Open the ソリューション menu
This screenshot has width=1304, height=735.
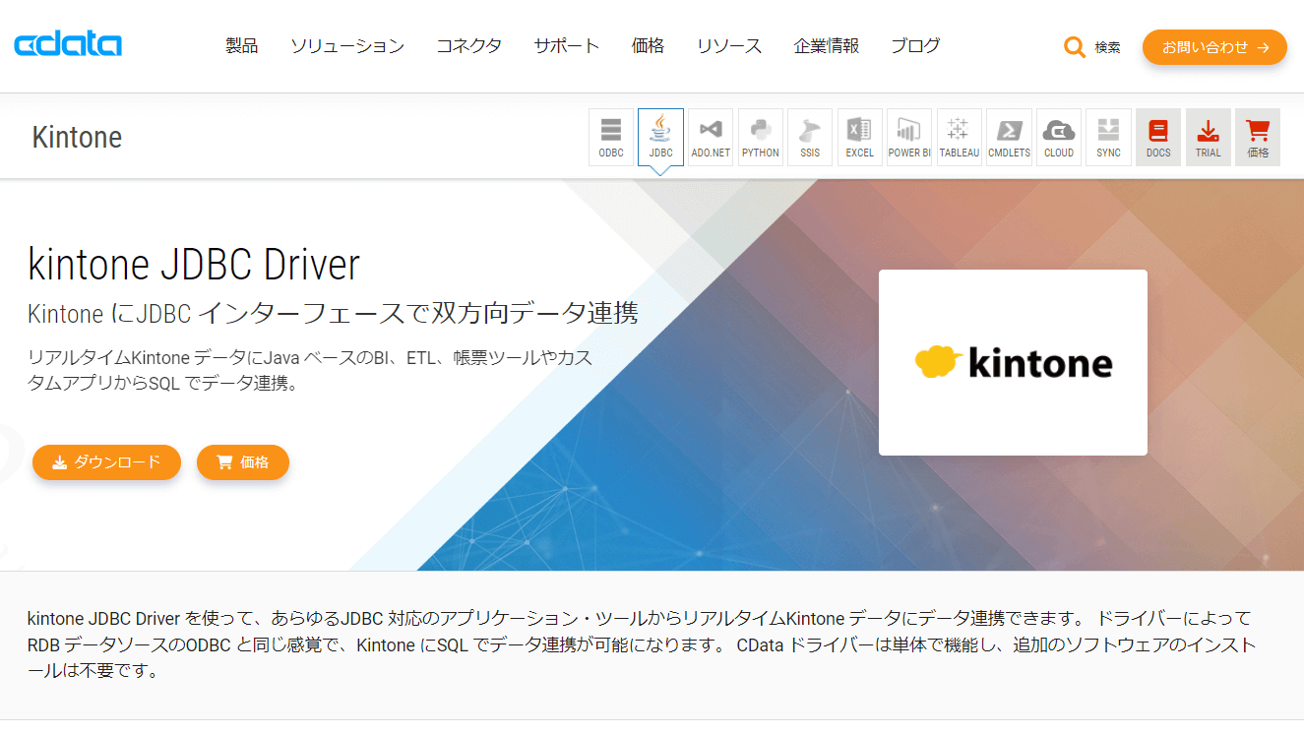pos(347,45)
